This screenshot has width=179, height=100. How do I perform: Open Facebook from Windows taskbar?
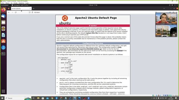(56, 98)
